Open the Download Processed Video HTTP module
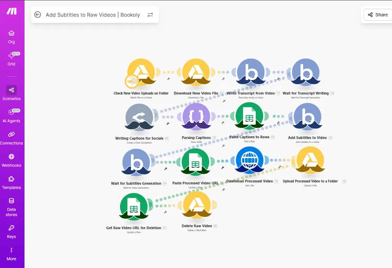 coord(250,160)
